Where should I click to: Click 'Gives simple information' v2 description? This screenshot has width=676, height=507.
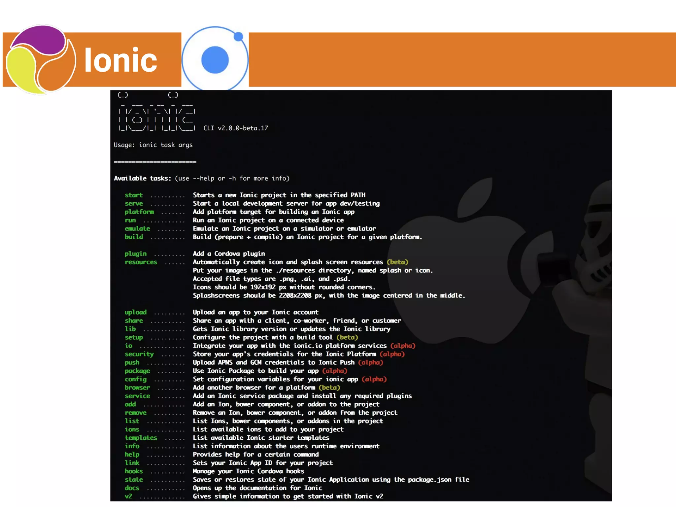[288, 496]
